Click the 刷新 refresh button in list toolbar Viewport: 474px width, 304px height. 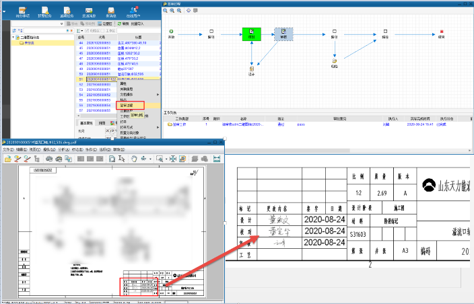click(125, 24)
